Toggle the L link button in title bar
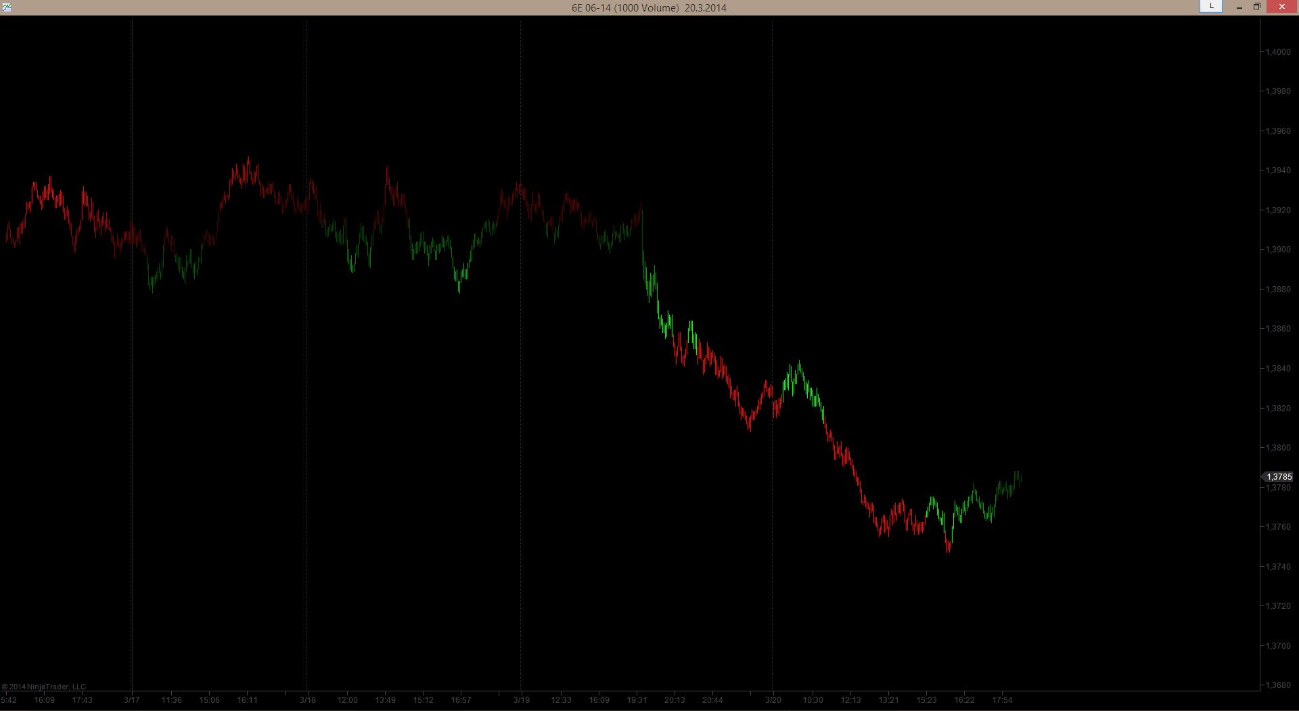This screenshot has height=711, width=1299. 1211,7
